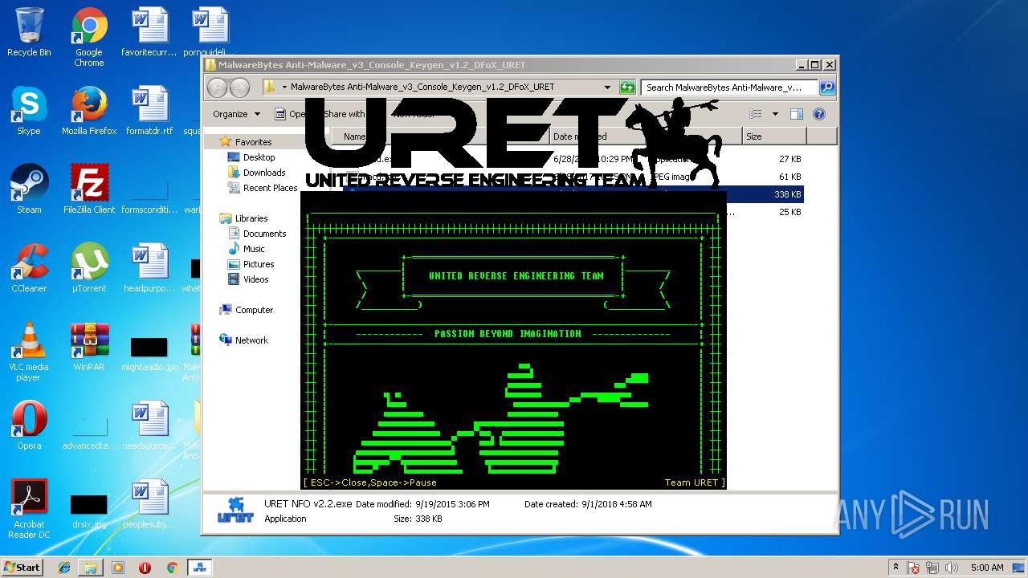Open Recent Places in the navigation pane
The height and width of the screenshot is (578, 1028).
[x=270, y=188]
